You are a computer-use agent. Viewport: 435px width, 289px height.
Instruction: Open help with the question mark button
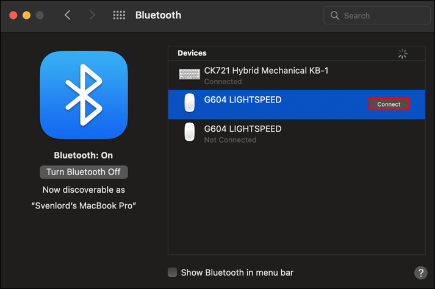click(x=420, y=273)
